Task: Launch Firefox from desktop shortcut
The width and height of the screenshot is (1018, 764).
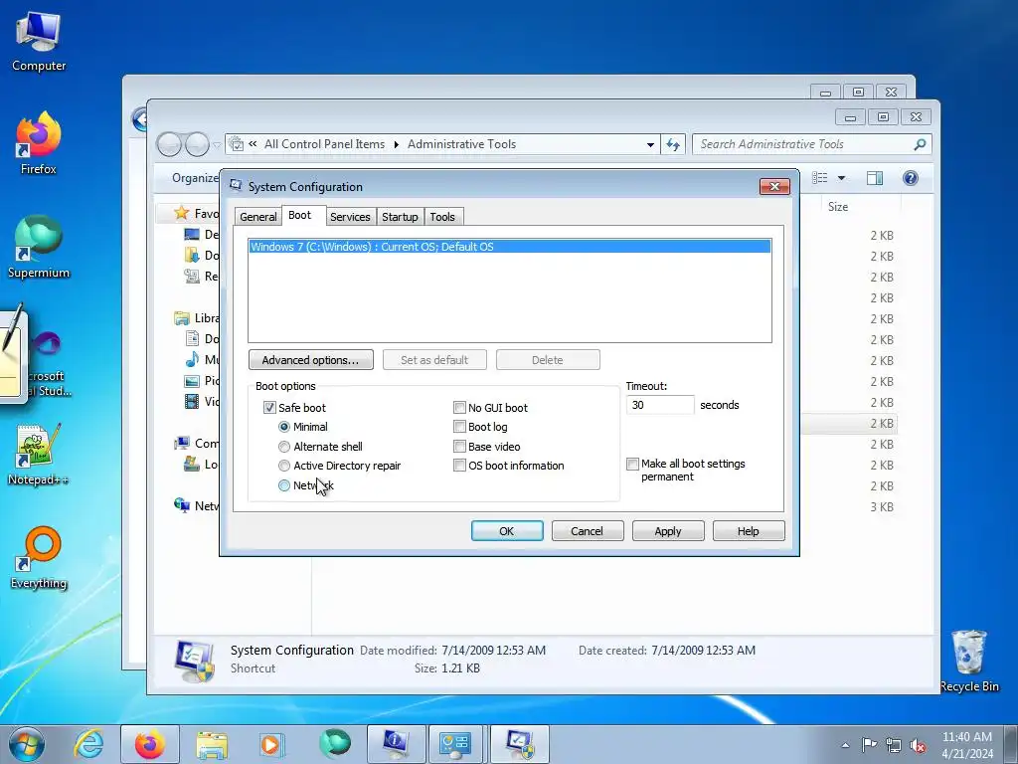Action: click(39, 143)
